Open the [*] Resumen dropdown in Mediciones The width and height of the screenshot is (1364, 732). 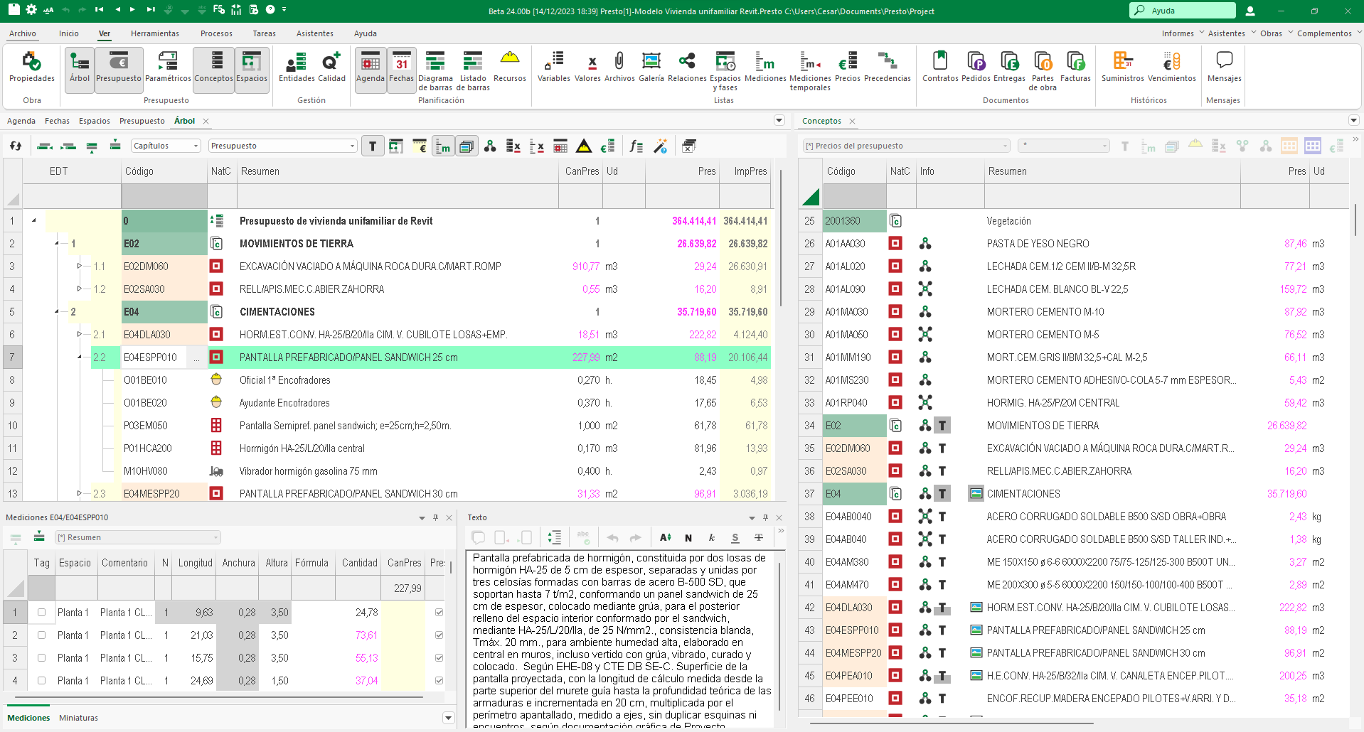[138, 537]
